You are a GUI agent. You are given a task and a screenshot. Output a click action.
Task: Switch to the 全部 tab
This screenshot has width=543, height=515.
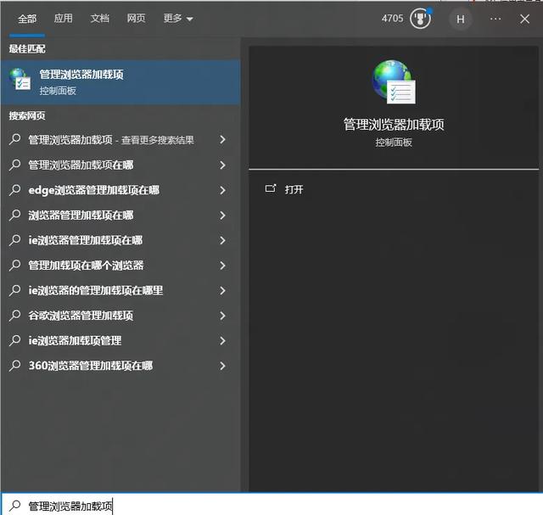27,19
